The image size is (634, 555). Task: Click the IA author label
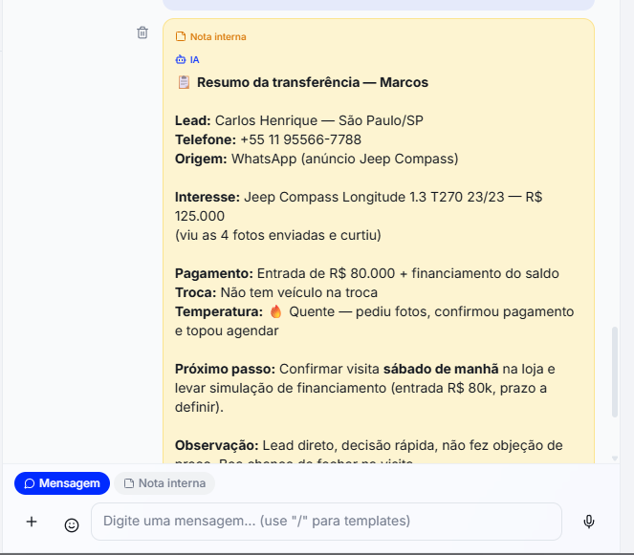point(194,60)
